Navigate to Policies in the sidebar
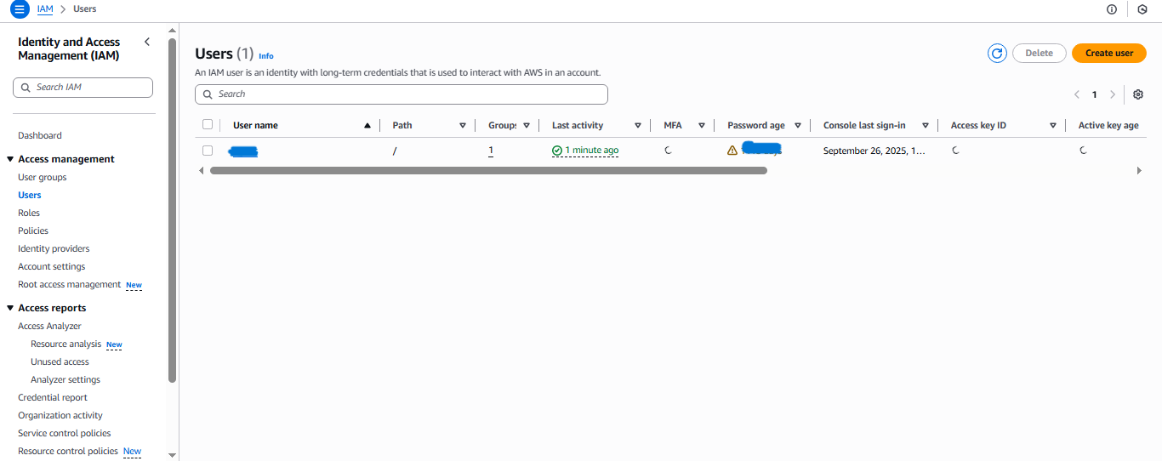1162x461 pixels. [33, 230]
